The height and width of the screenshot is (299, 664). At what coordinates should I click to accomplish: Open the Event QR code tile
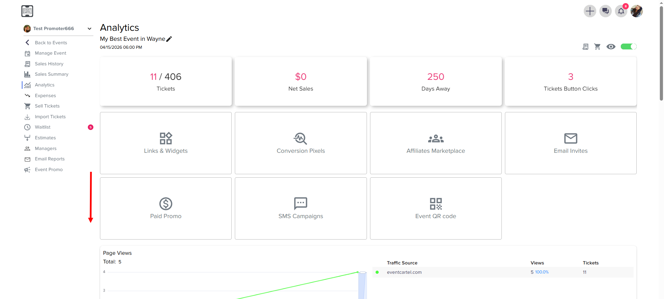436,208
